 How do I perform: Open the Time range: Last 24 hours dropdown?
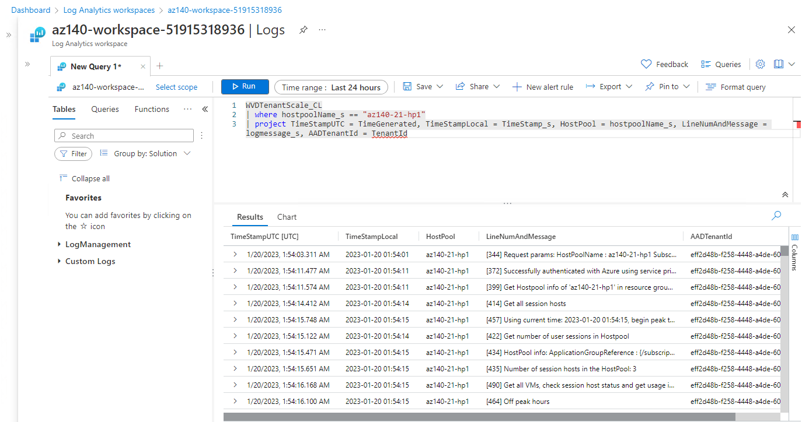tap(331, 86)
